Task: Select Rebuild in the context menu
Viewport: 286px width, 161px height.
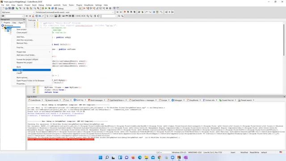Action: click(x=32, y=70)
